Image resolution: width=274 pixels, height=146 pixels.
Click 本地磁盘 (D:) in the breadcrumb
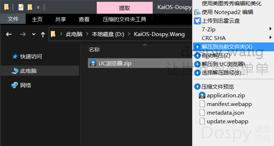pyautogui.click(x=108, y=34)
